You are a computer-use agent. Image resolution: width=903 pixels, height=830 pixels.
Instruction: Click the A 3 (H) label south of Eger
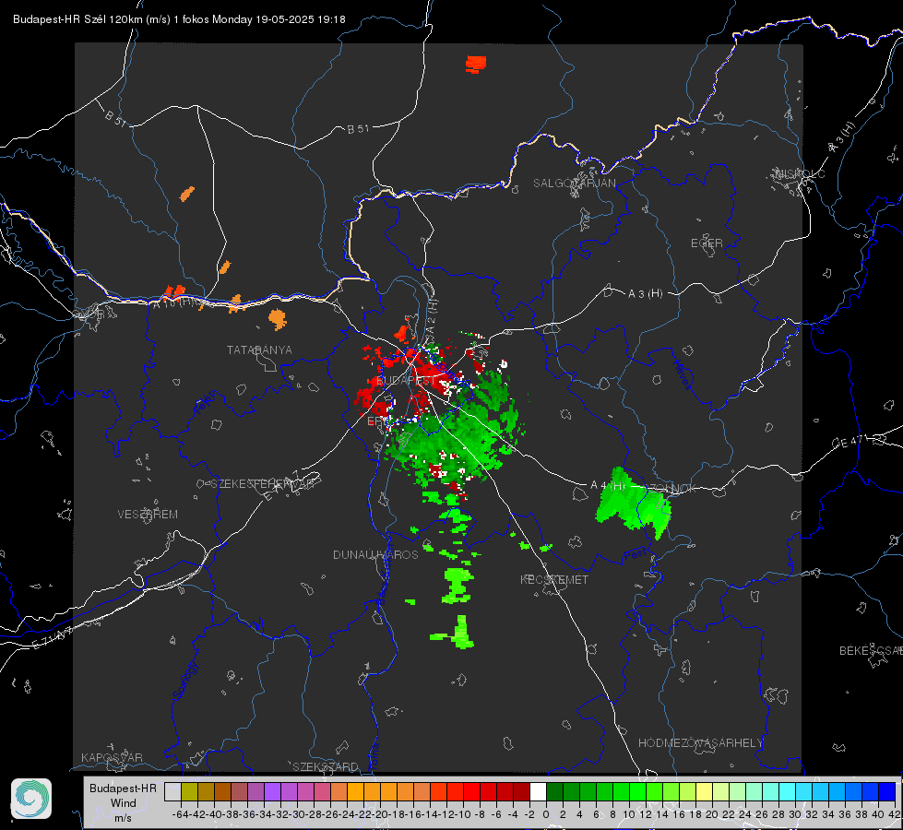coord(645,294)
